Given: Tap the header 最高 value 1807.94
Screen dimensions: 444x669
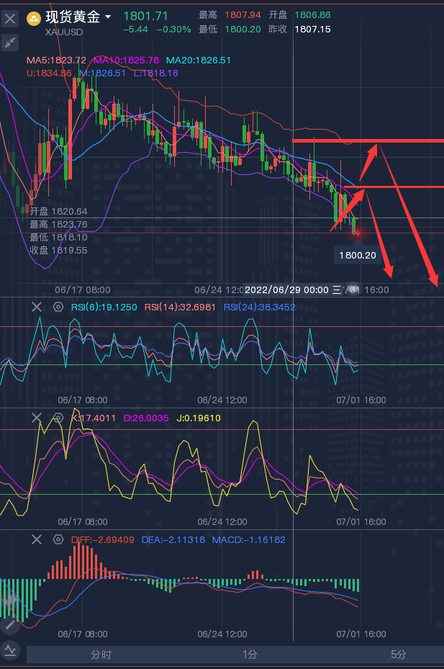Looking at the screenshot, I should pyautogui.click(x=243, y=15).
